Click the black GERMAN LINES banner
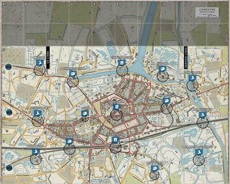Image resolution: width=230 pixels, height=184 pixels. pos(186,57)
